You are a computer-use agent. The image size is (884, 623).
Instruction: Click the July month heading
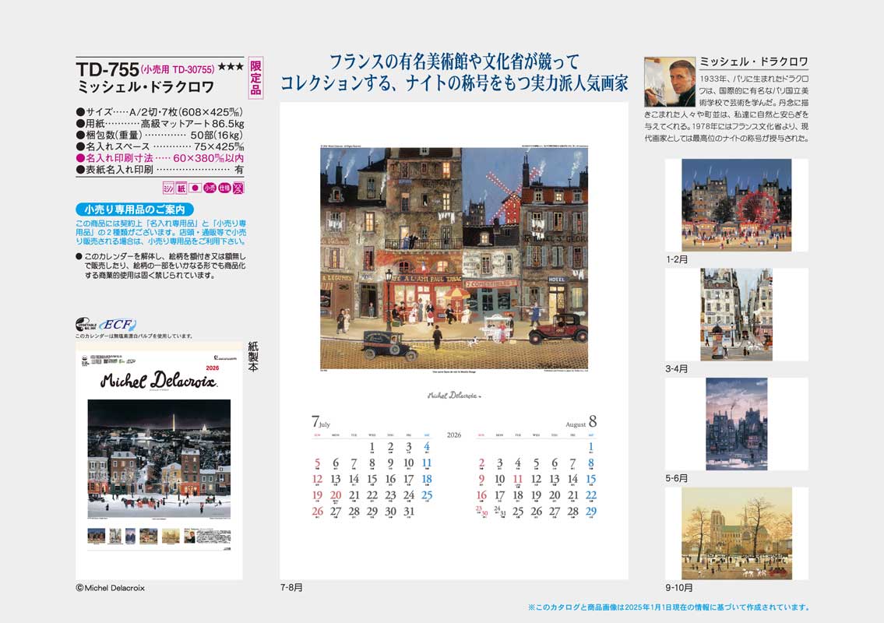(321, 421)
